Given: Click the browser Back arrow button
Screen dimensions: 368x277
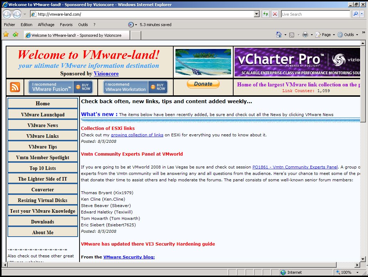Looking at the screenshot, I should tap(7, 14).
